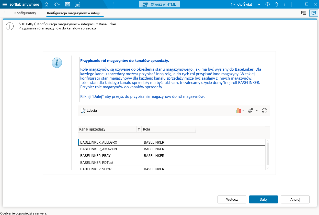Screen dimensions: 319x215
Task: Click the scrollbar up arrow in table
Action: pos(268,141)
